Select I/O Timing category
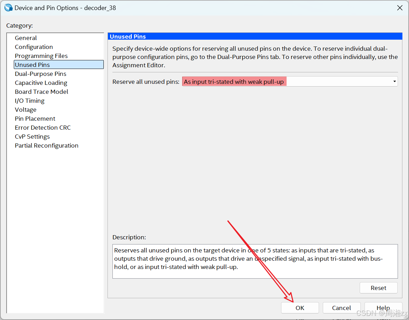The width and height of the screenshot is (409, 320). 29,101
